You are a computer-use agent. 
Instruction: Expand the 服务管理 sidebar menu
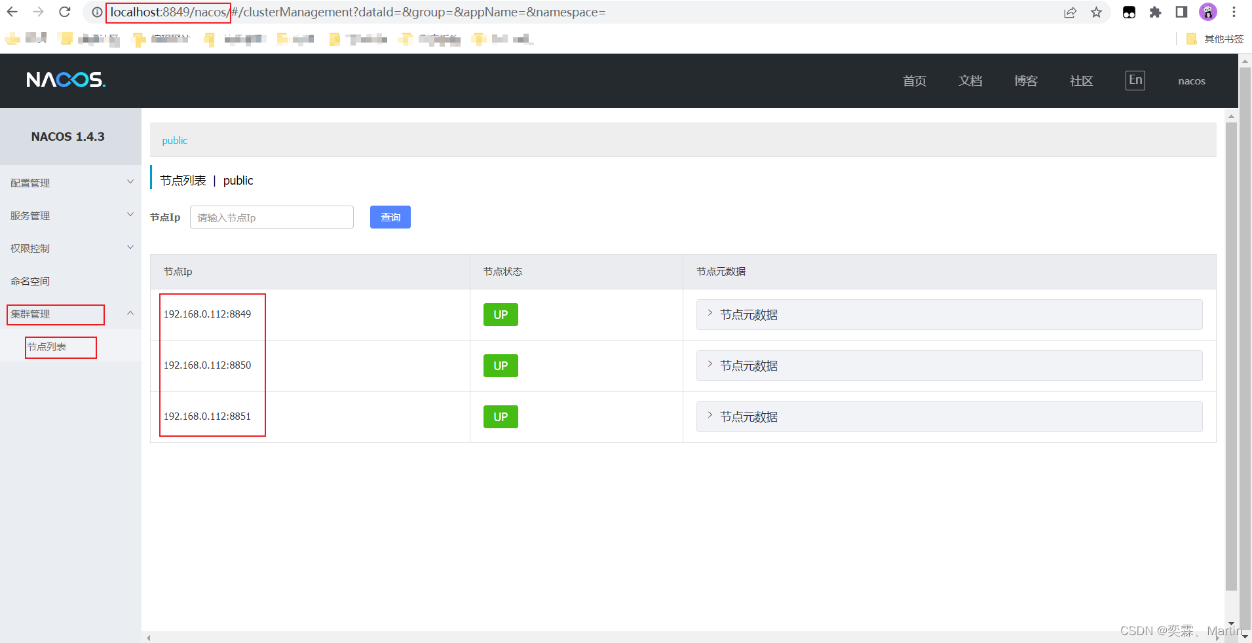pyautogui.click(x=70, y=215)
